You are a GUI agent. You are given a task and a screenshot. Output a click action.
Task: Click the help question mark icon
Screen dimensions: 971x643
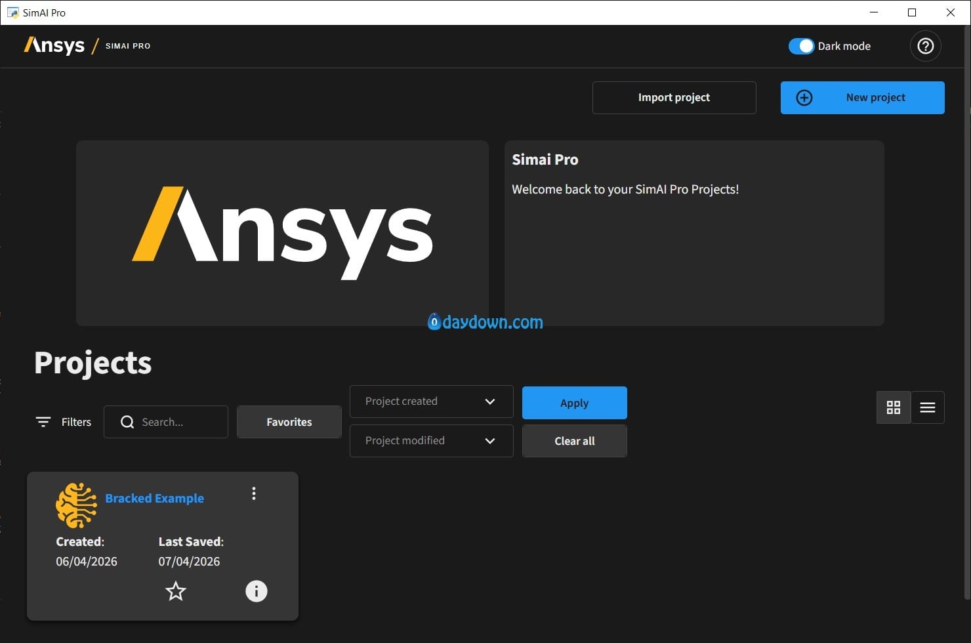coord(925,46)
